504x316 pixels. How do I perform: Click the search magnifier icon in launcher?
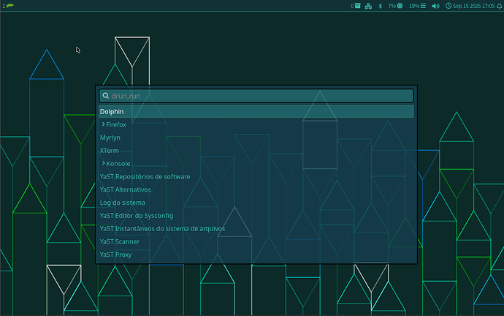[105, 96]
